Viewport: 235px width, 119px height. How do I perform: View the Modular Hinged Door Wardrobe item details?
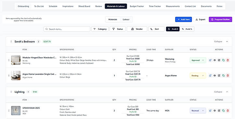215,60
